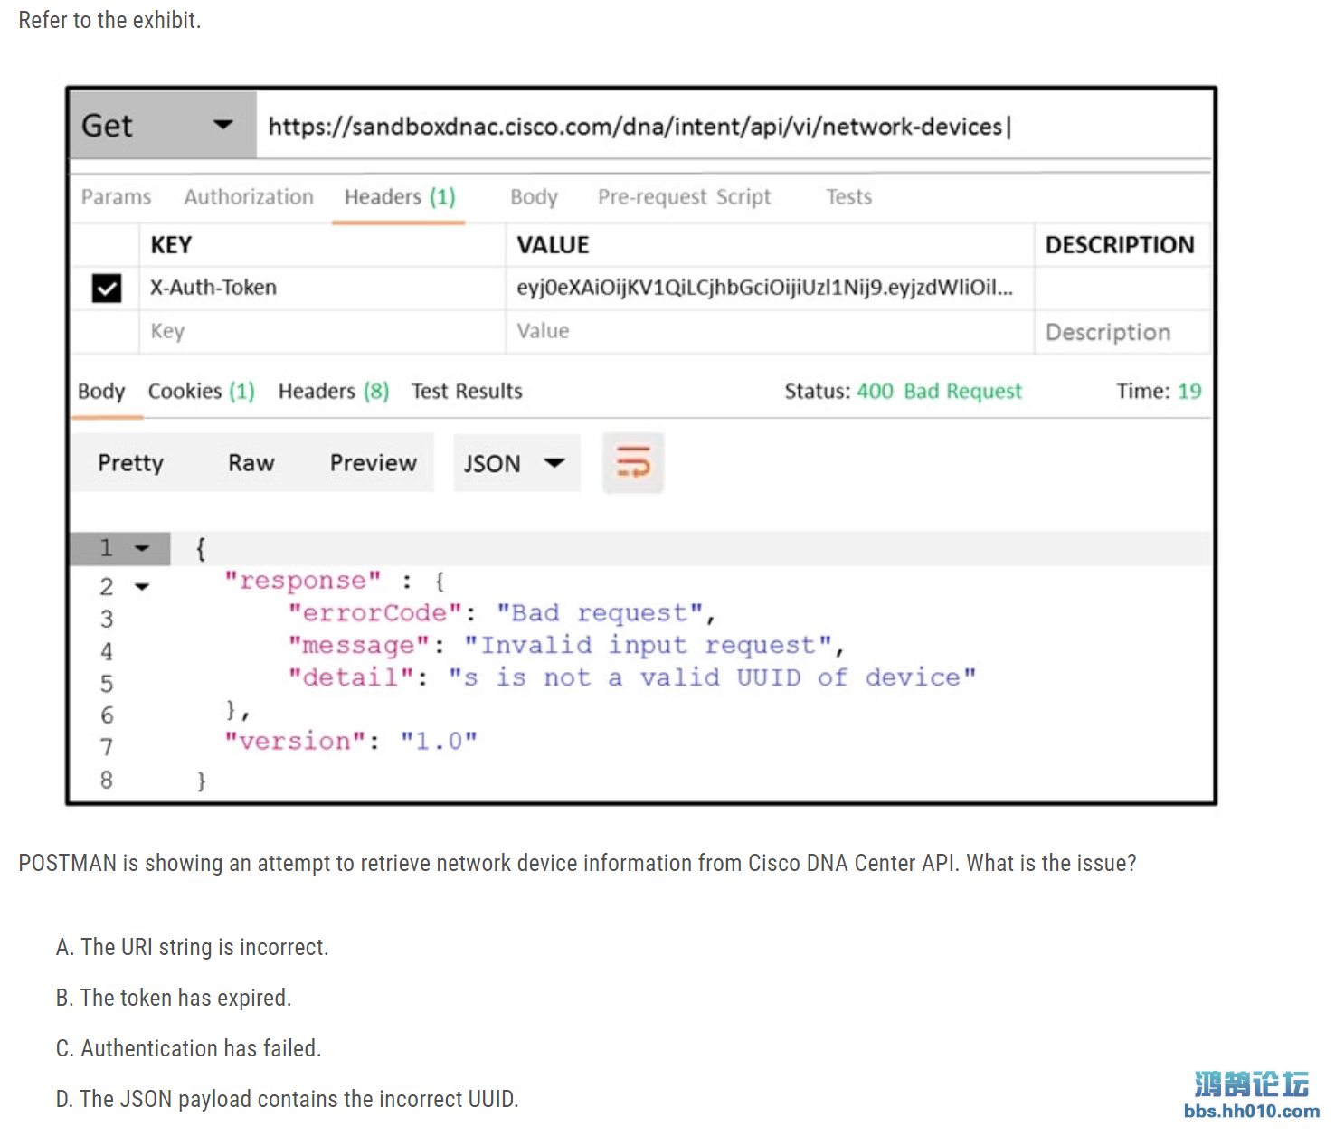Collapse the JSON block at line 1
Viewport: 1335px width, 1136px height.
tap(142, 549)
